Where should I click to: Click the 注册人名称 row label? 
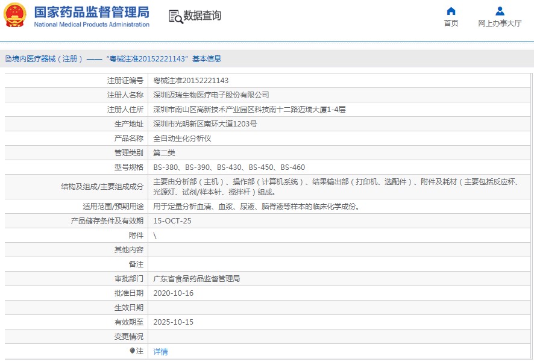(125, 95)
